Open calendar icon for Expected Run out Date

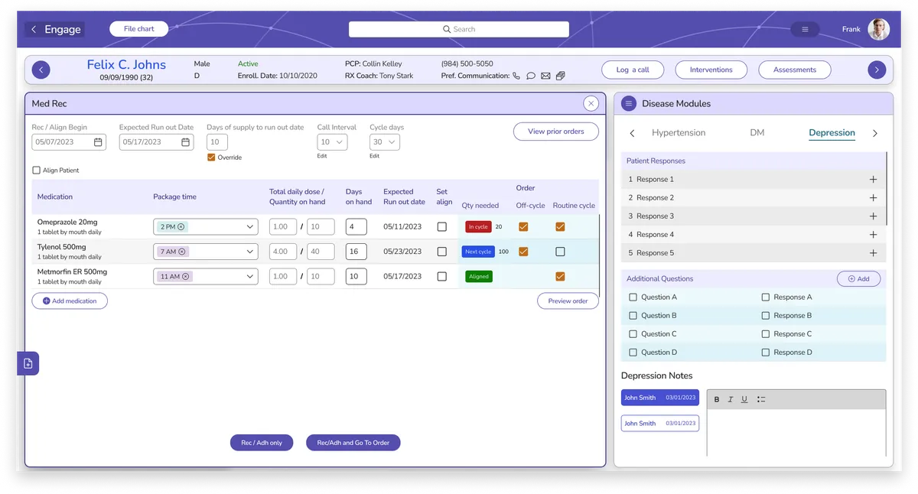pos(185,142)
